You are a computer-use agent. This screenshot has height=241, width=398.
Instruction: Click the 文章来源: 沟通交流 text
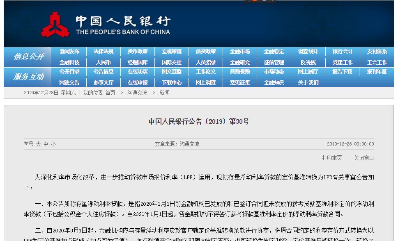(177, 144)
